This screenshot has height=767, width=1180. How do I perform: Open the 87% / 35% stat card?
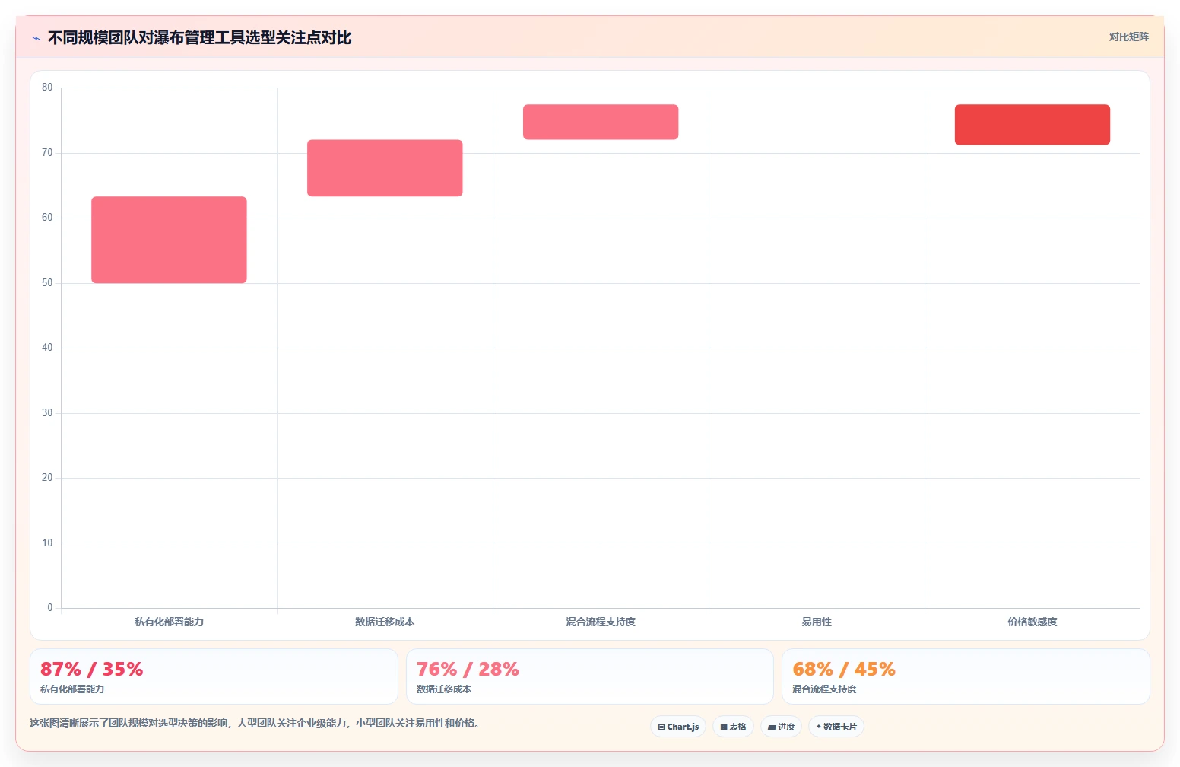(214, 676)
